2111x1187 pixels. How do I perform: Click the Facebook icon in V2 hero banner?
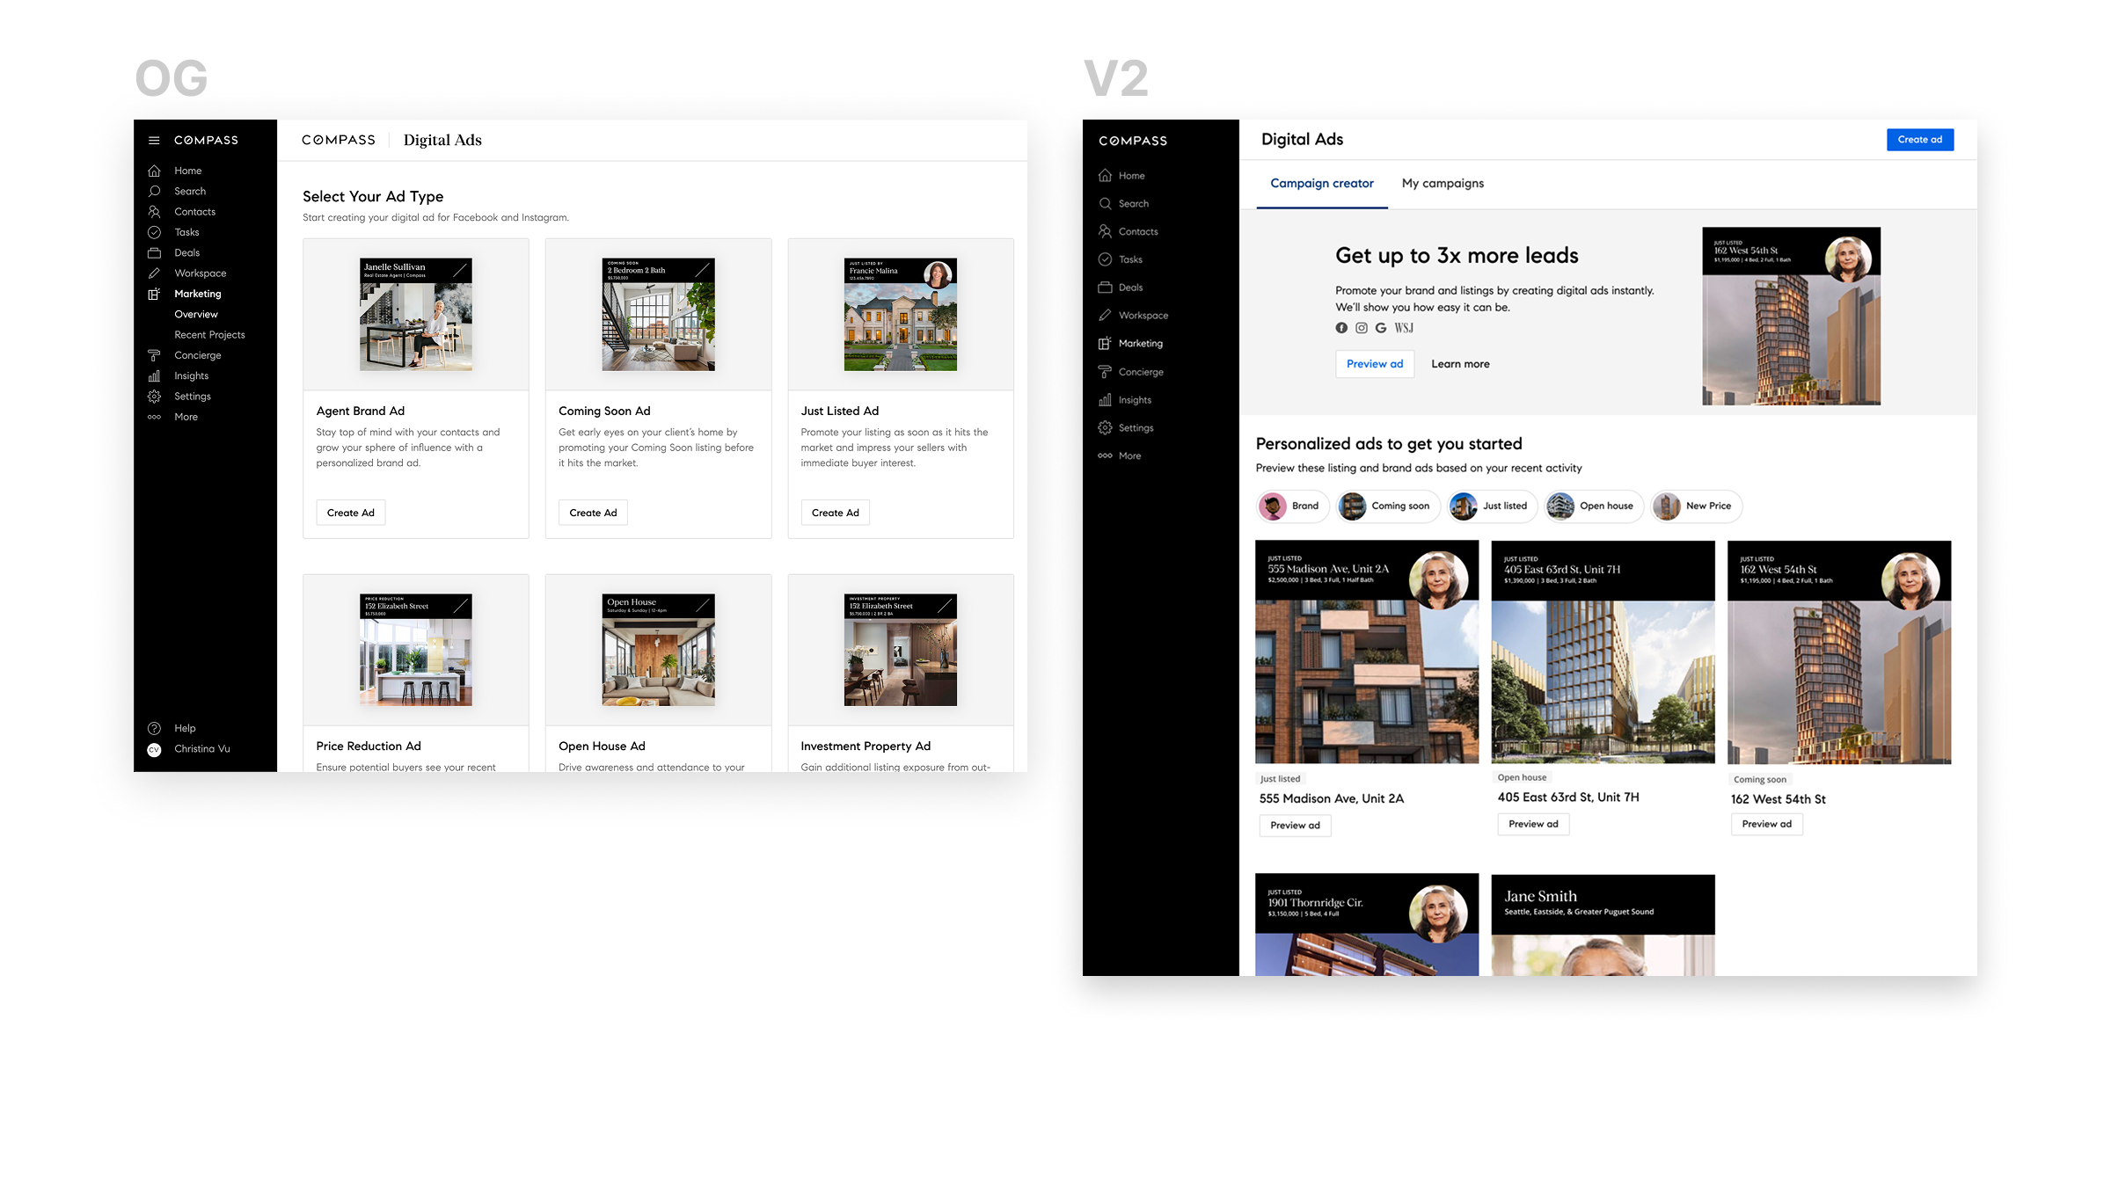1341,328
